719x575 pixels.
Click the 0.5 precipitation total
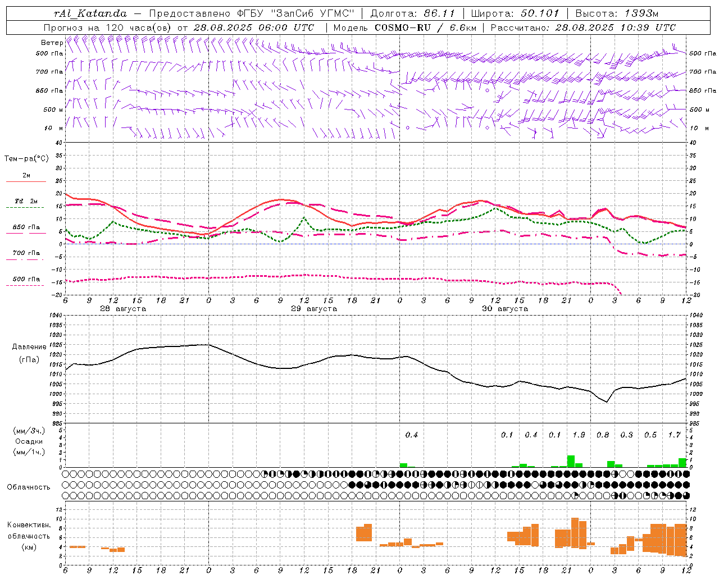coord(650,435)
